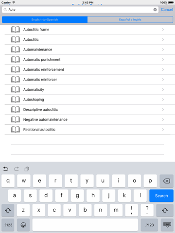Tap the backspace delete key

click(166, 181)
